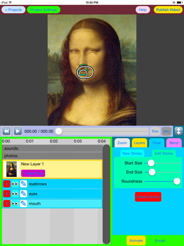Click the Roundness slider handle
The height and width of the screenshot is (246, 184).
(177, 181)
